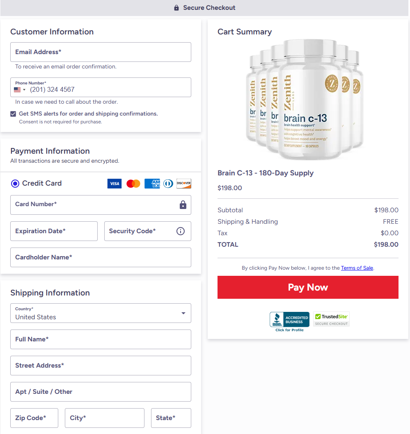Click the Diners Club card icon
Image resolution: width=410 pixels, height=434 pixels.
tap(168, 184)
